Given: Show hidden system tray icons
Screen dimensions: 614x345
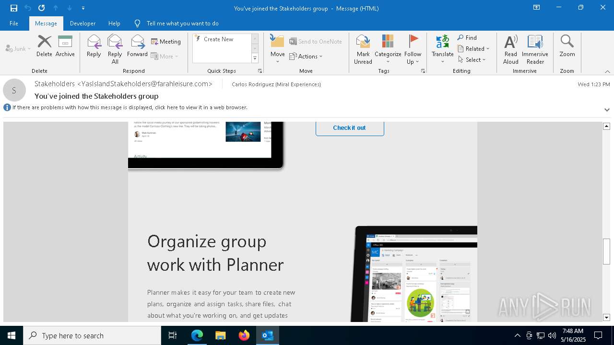Looking at the screenshot, I should [517, 335].
